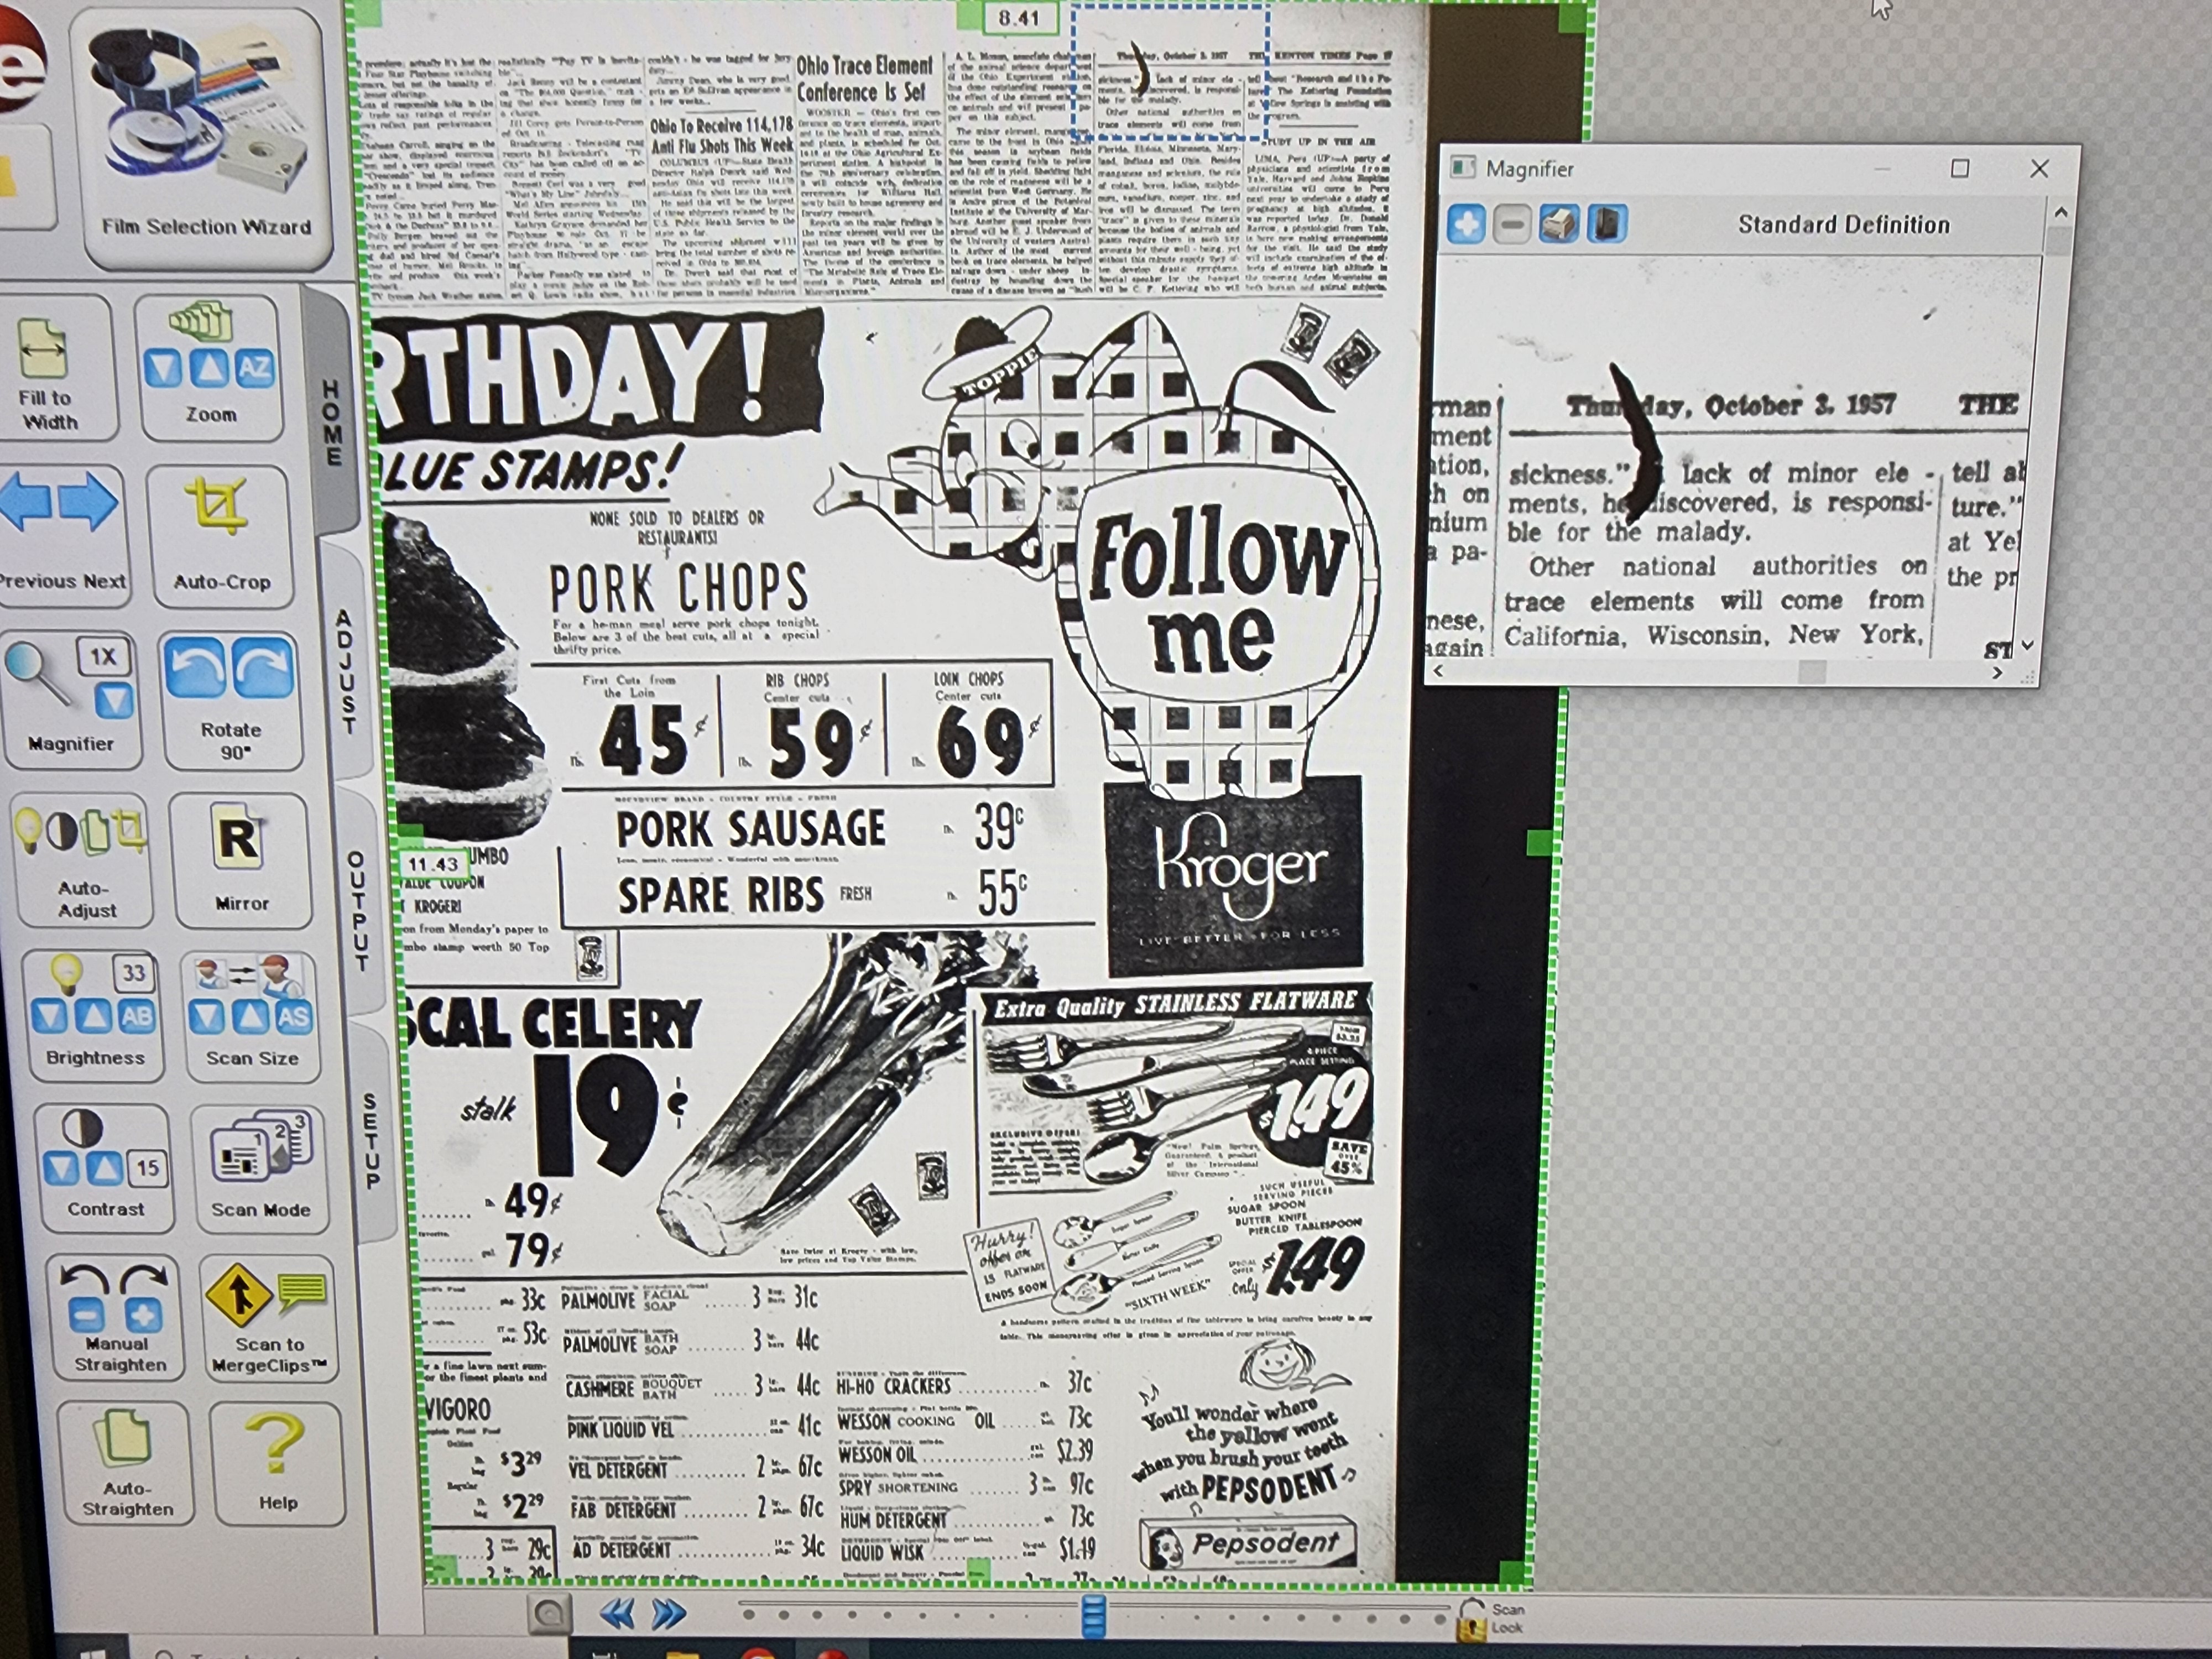Open the Film Selection Wizard
The height and width of the screenshot is (1659, 2212).
(x=199, y=130)
